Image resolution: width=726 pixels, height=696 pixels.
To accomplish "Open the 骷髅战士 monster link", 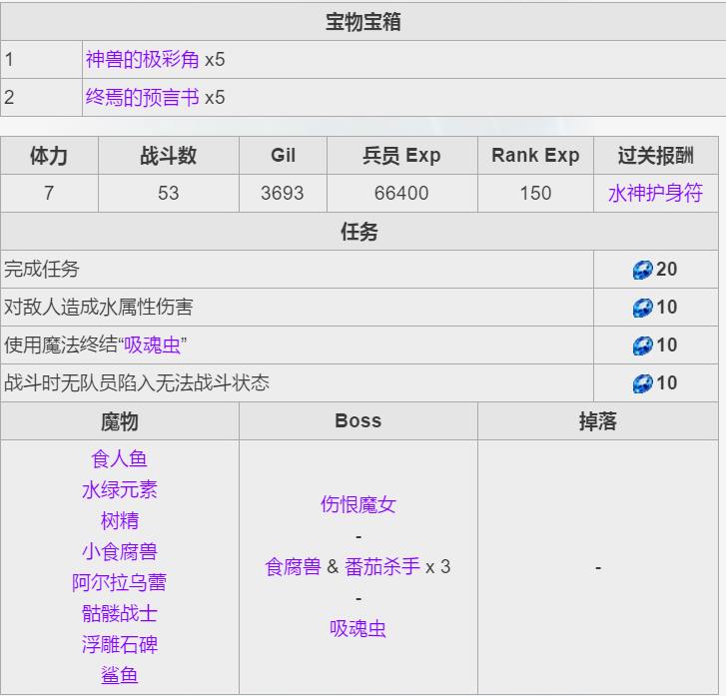I will 120,614.
